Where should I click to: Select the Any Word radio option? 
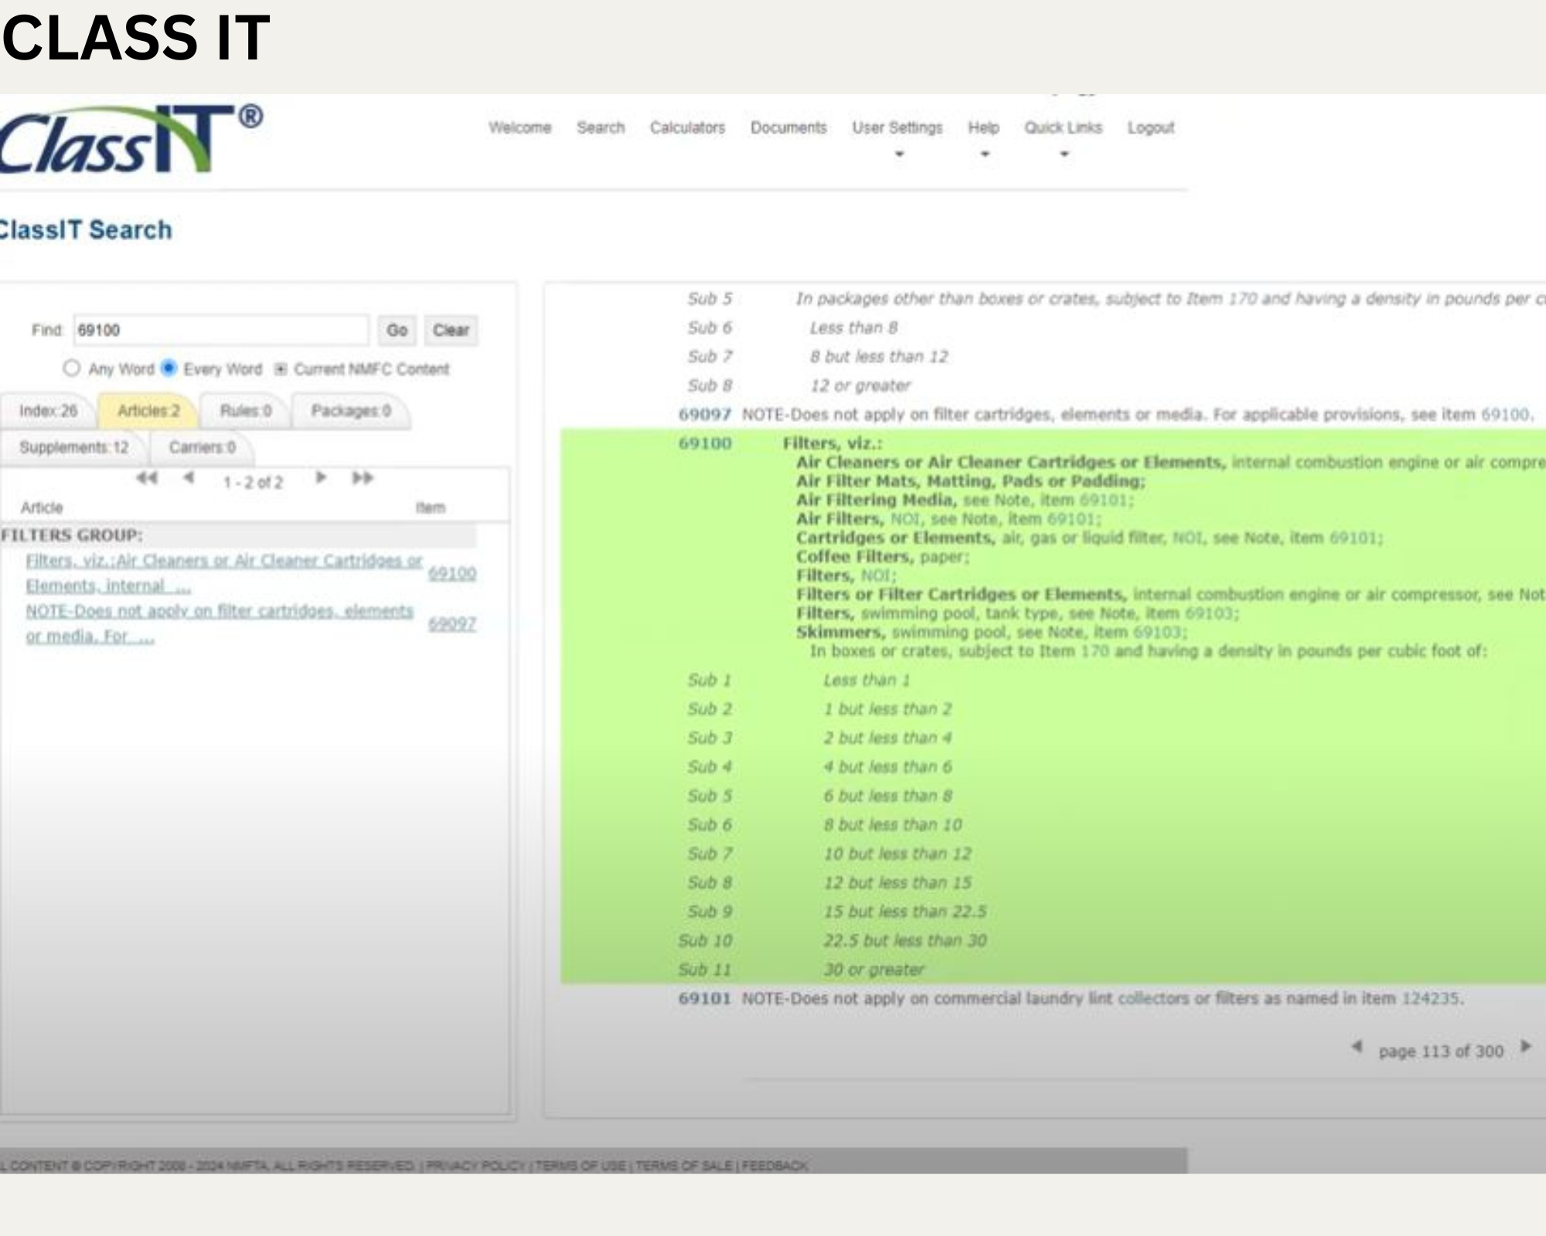point(72,368)
